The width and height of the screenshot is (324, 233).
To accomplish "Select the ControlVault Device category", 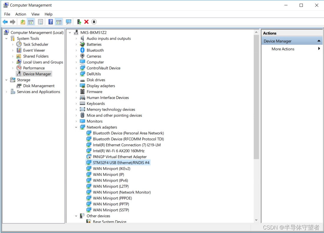I will pos(103,68).
